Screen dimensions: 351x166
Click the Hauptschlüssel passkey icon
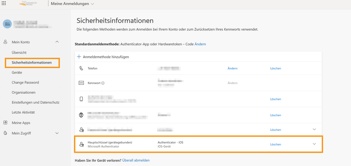tap(81, 144)
